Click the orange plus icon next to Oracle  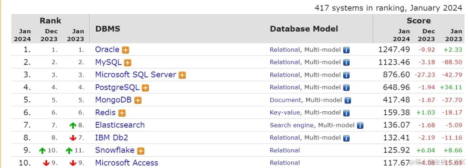126,50
